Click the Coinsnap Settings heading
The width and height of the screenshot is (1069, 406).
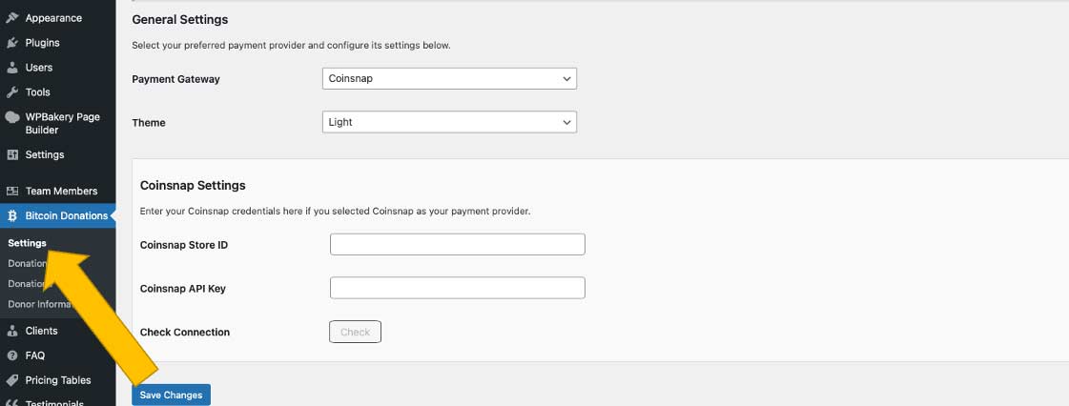193,185
